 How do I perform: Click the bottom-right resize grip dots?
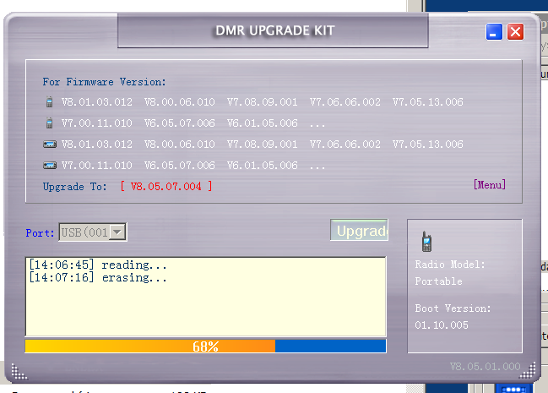click(528, 370)
